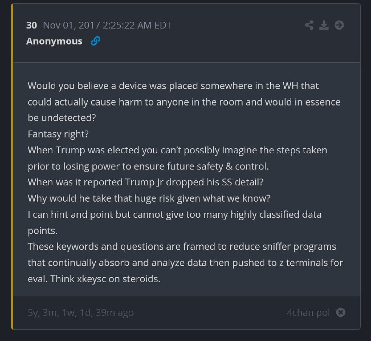Screen dimensions: 371x341
Task: Click the share icon on post 30
Action: [309, 25]
